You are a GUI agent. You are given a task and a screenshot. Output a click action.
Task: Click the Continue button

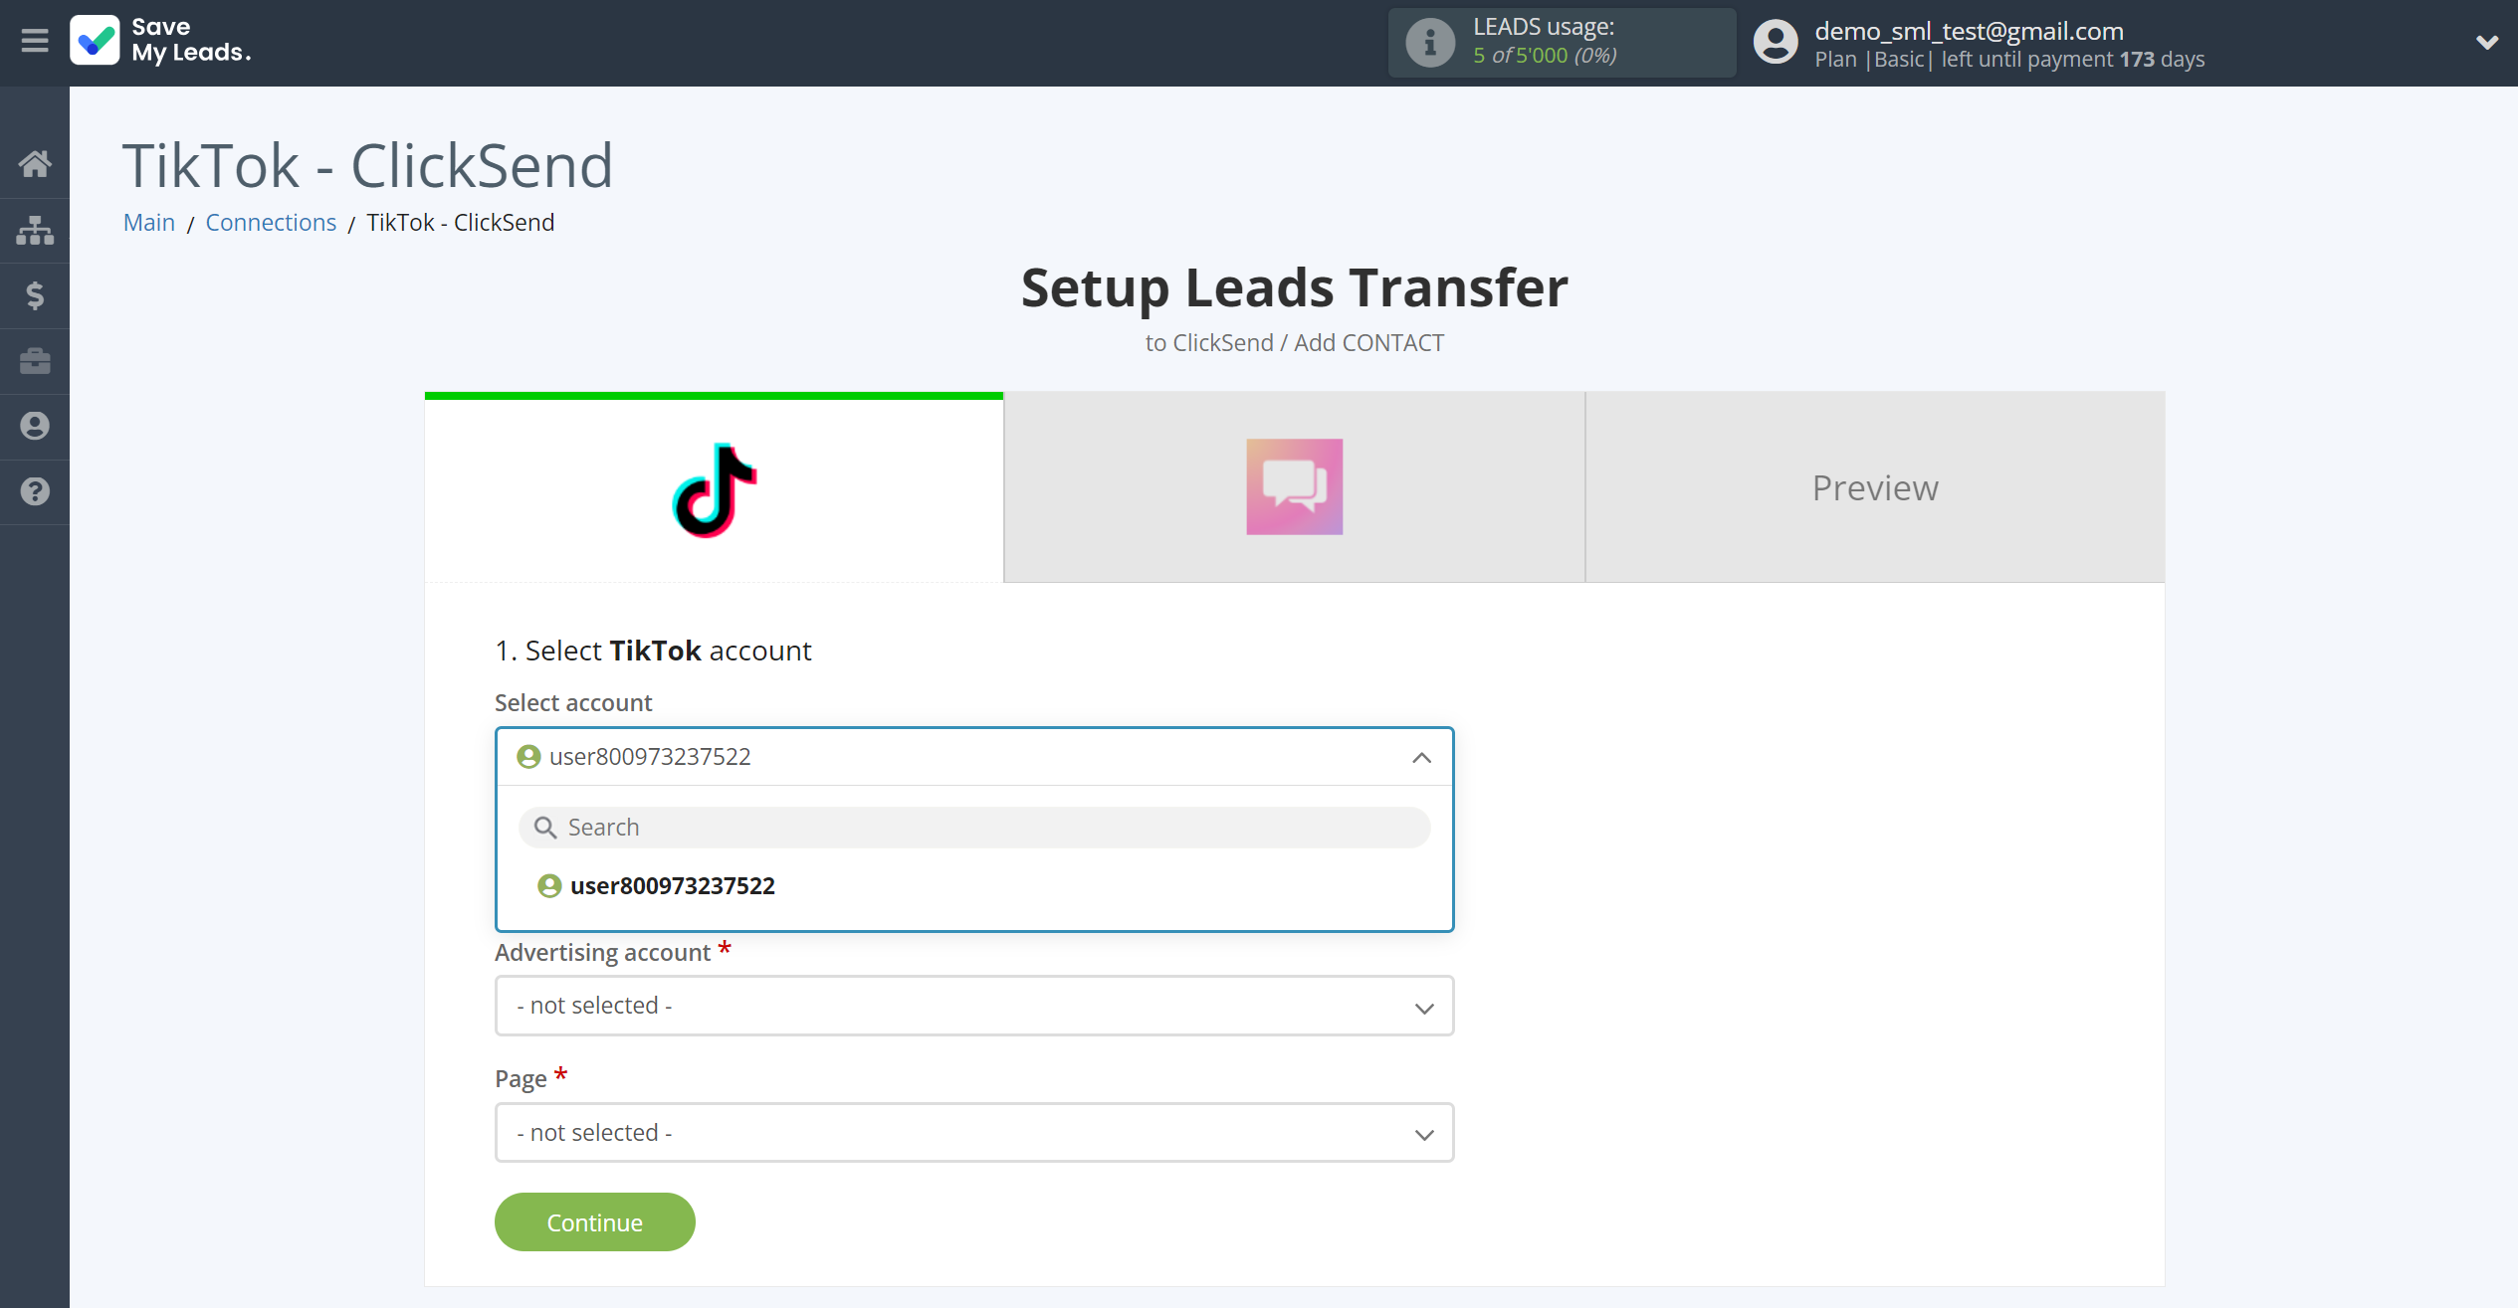(594, 1221)
